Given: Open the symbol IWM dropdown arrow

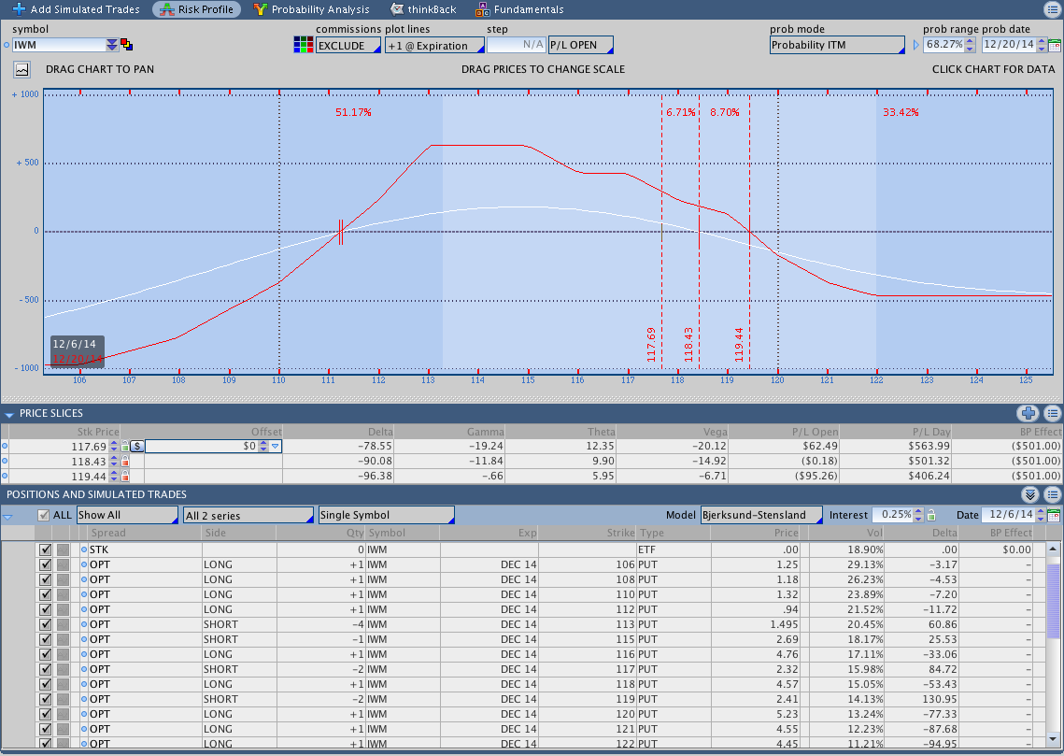Looking at the screenshot, I should pyautogui.click(x=112, y=45).
